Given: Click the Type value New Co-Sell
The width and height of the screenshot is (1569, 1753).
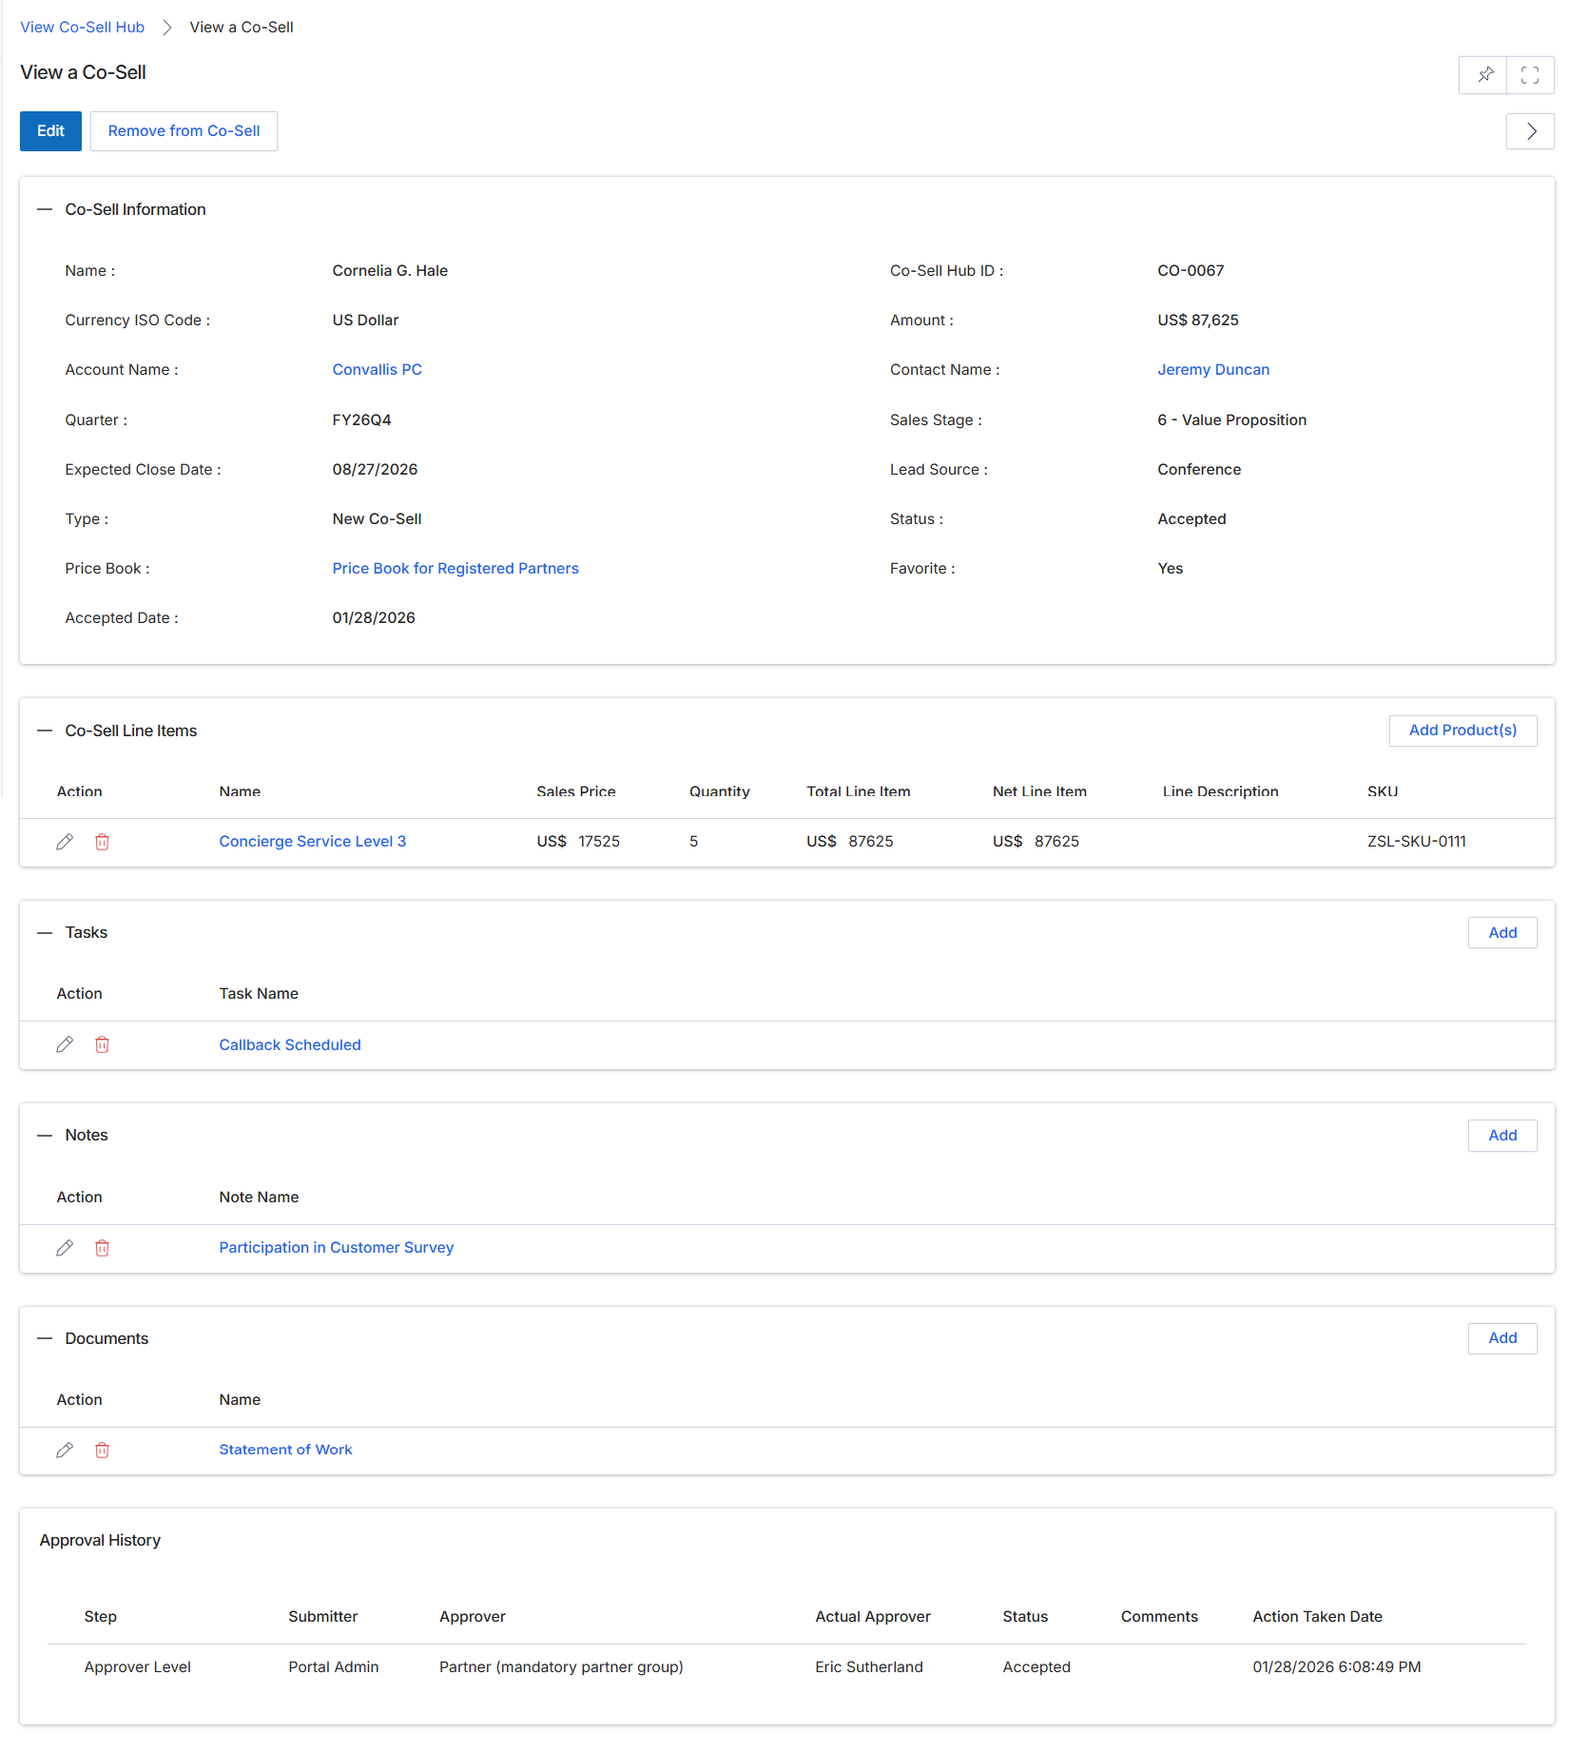Looking at the screenshot, I should (x=377, y=519).
